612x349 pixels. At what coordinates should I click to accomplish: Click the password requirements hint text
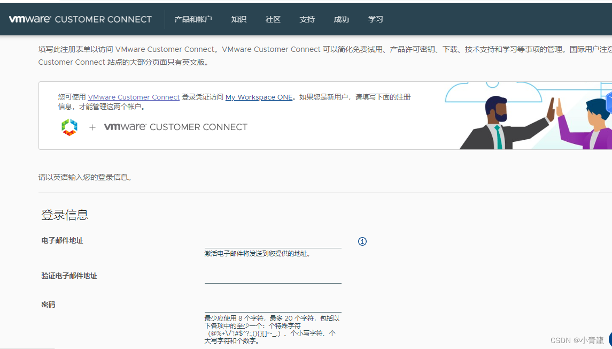(x=272, y=329)
